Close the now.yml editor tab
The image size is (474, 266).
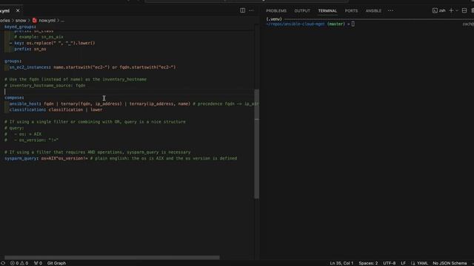pyautogui.click(x=18, y=10)
